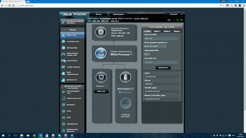
Task: Click the operation mode wireless router link
Action: coord(109,18)
